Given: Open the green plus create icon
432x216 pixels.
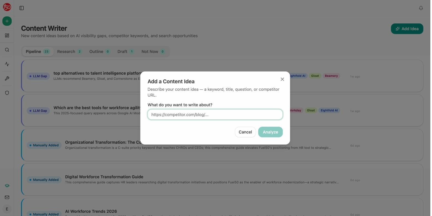Looking at the screenshot, I should tap(7, 21).
